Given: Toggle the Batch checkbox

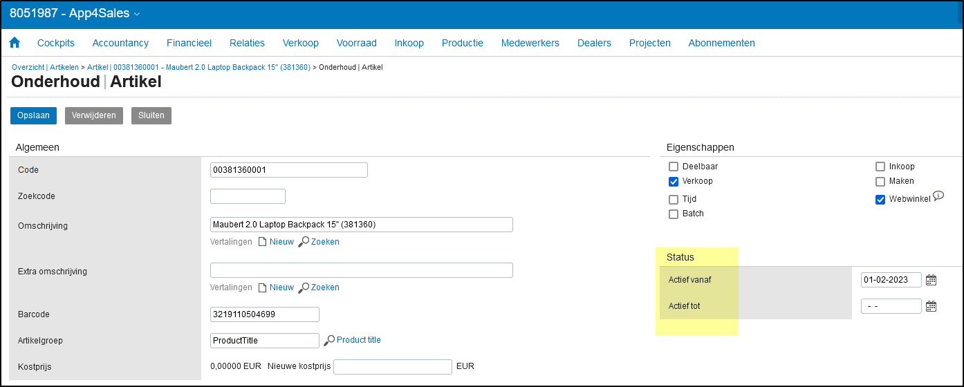Looking at the screenshot, I should [x=674, y=214].
